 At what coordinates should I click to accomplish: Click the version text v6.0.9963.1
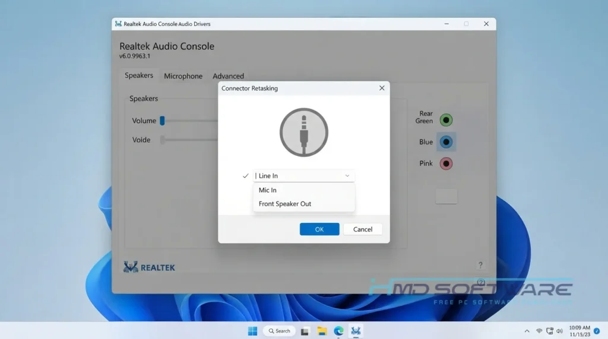(135, 56)
